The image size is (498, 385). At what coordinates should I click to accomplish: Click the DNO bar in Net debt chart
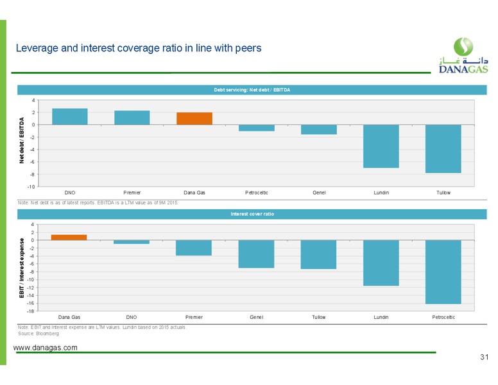click(x=70, y=117)
